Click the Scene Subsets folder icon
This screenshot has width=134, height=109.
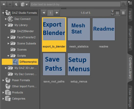point(13,43)
